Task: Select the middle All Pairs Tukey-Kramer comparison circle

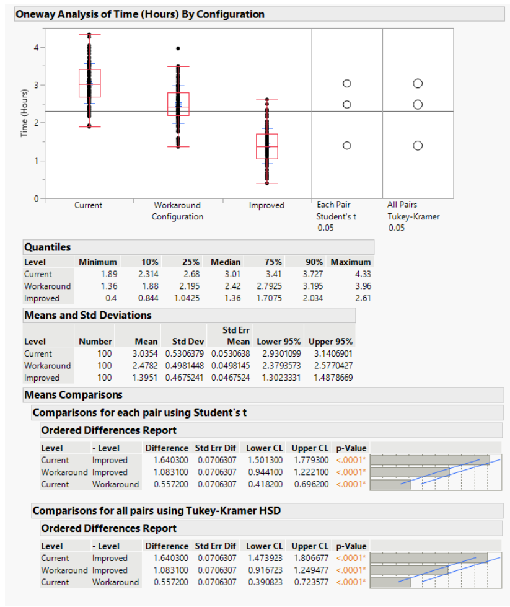Action: [418, 105]
